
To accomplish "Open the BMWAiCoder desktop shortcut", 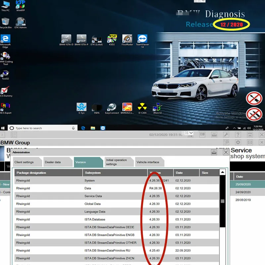I will 127,108.
